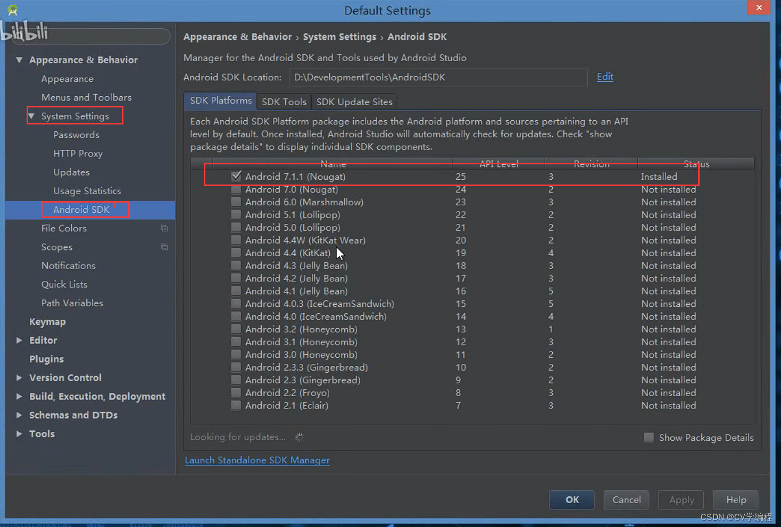Select the Android 4.2 (Jelly Bean) row name

pyautogui.click(x=296, y=278)
